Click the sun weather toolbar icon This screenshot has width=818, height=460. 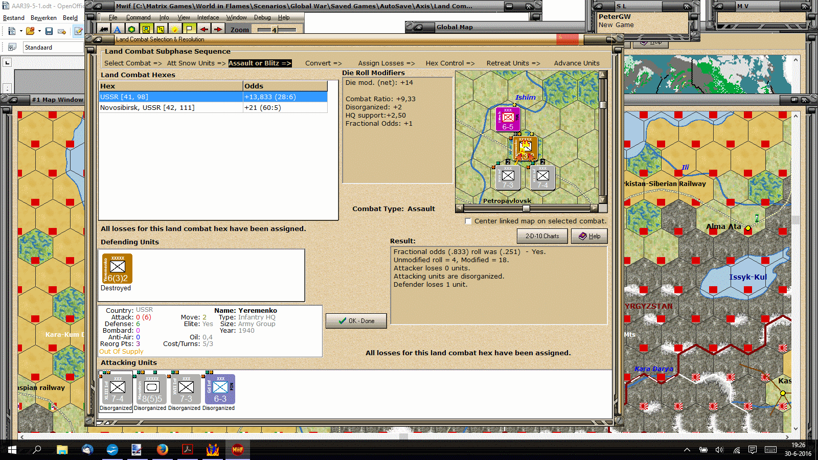coord(175,29)
